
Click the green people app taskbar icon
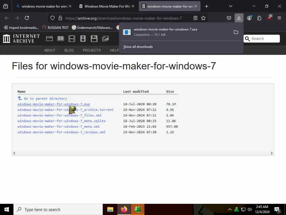click(137, 209)
